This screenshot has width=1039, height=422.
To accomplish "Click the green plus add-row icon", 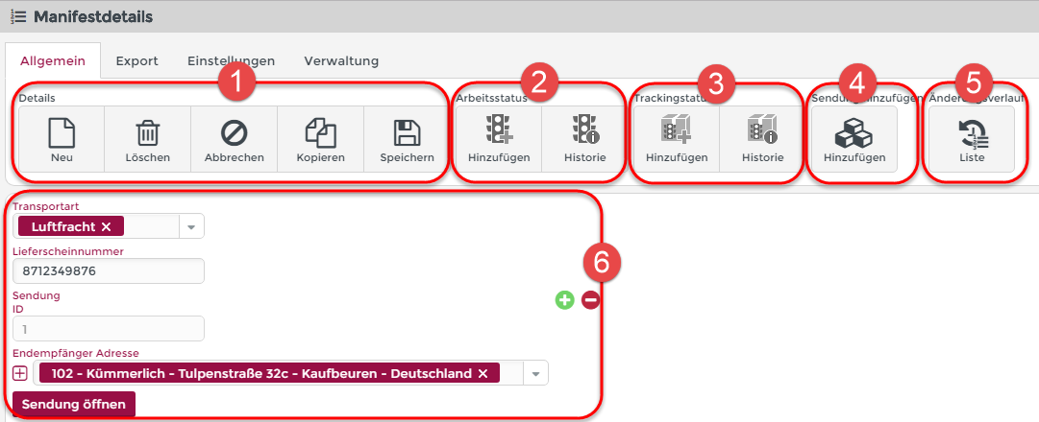I will (x=564, y=300).
